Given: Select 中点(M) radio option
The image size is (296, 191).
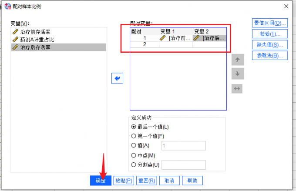Looking at the screenshot, I should click(x=134, y=155).
